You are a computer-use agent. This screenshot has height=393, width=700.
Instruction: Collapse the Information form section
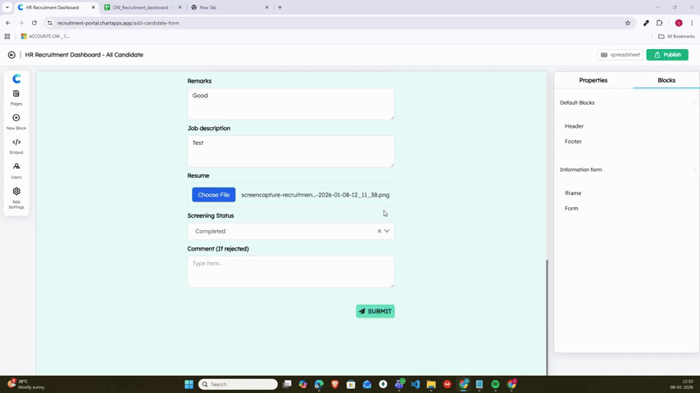point(694,169)
